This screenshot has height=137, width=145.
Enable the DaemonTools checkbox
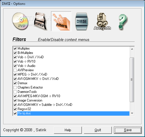tap(15, 92)
